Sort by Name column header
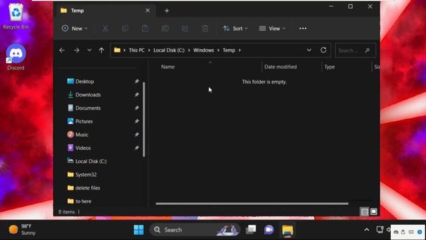426x240 pixels. tap(168, 67)
